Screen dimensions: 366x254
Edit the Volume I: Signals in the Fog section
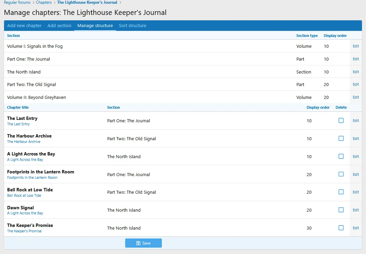[356, 46]
